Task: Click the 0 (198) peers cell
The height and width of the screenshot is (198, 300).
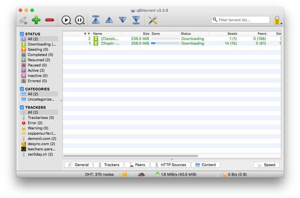Action: point(259,39)
